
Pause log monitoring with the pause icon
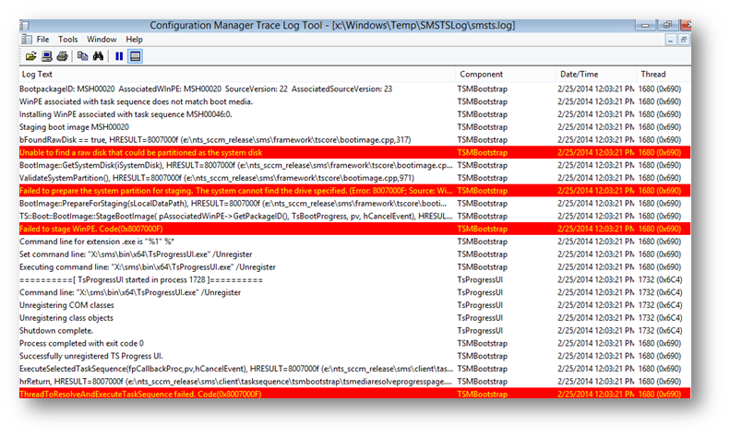[119, 56]
